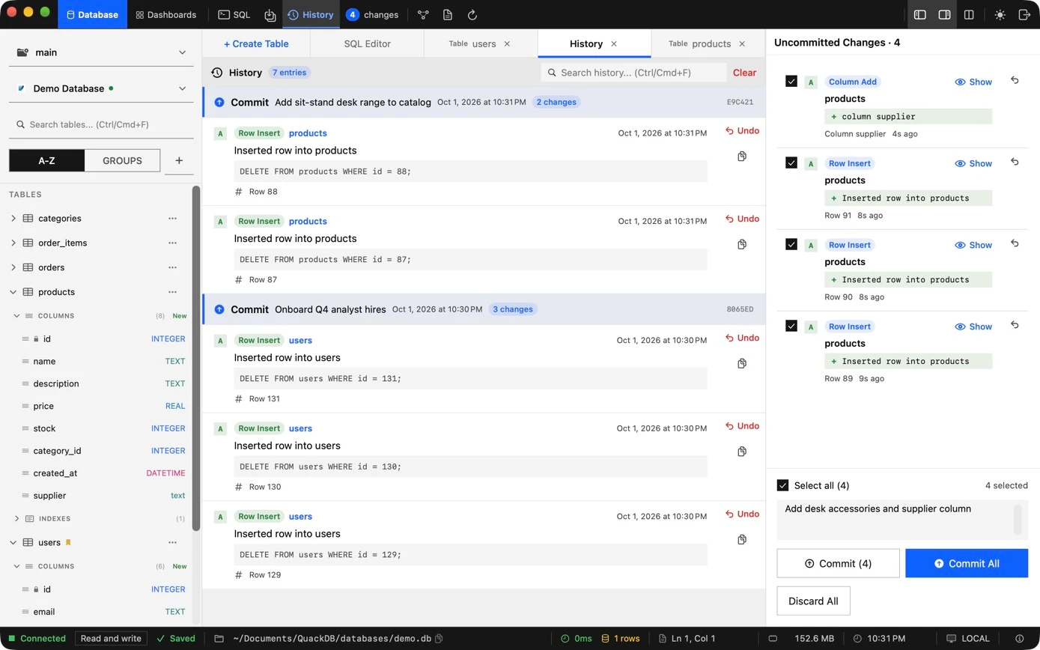Click the split layout icon
This screenshot has width=1040, height=650.
[x=969, y=15]
